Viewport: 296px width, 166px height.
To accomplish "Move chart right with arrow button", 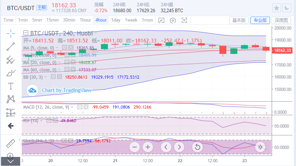I will pyautogui.click(x=179, y=147).
